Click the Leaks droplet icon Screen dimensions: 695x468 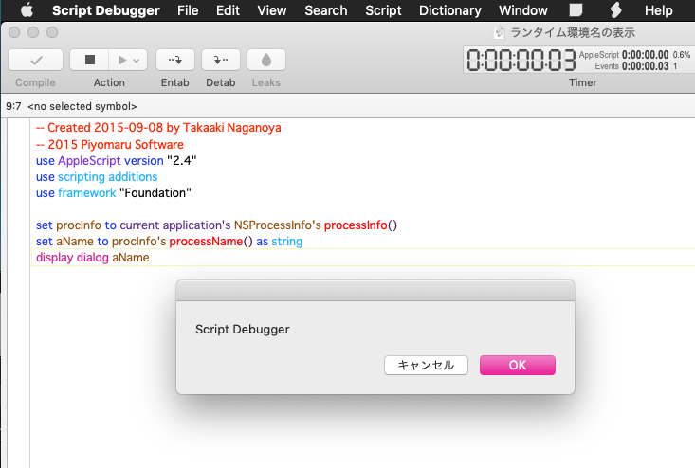[x=265, y=60]
